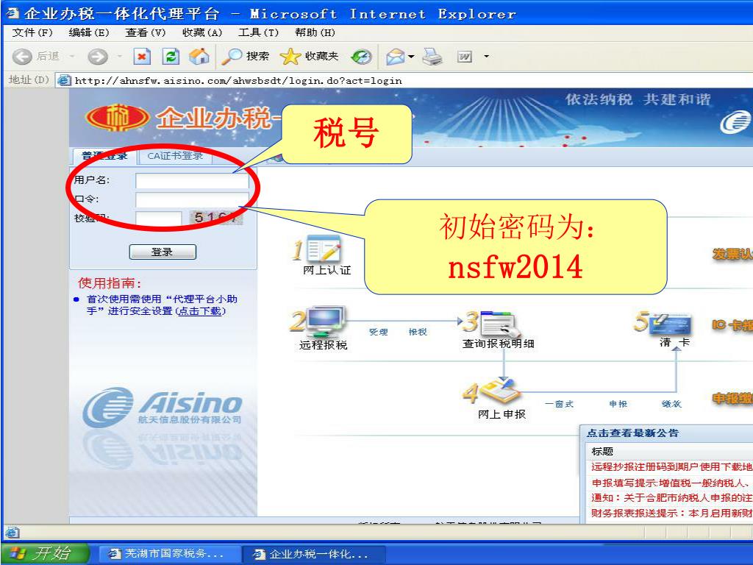Open dropdown arrow next to Forward button
Viewport: 753px width, 565px height.
[x=120, y=57]
